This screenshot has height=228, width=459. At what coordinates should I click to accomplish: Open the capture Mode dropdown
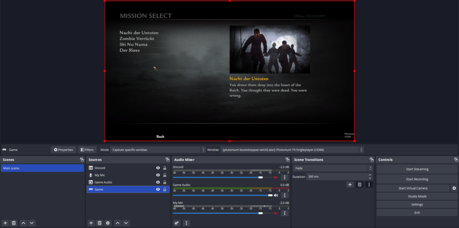point(158,150)
